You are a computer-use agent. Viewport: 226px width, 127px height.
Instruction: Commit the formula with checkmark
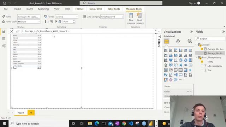pyautogui.click(x=18, y=31)
